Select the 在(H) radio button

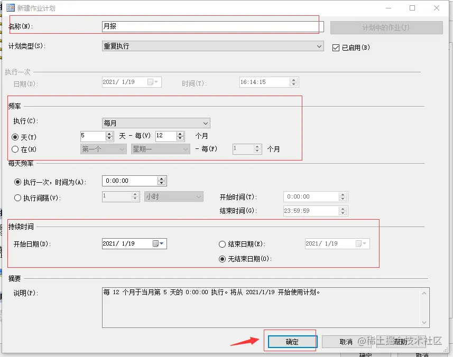click(x=15, y=149)
